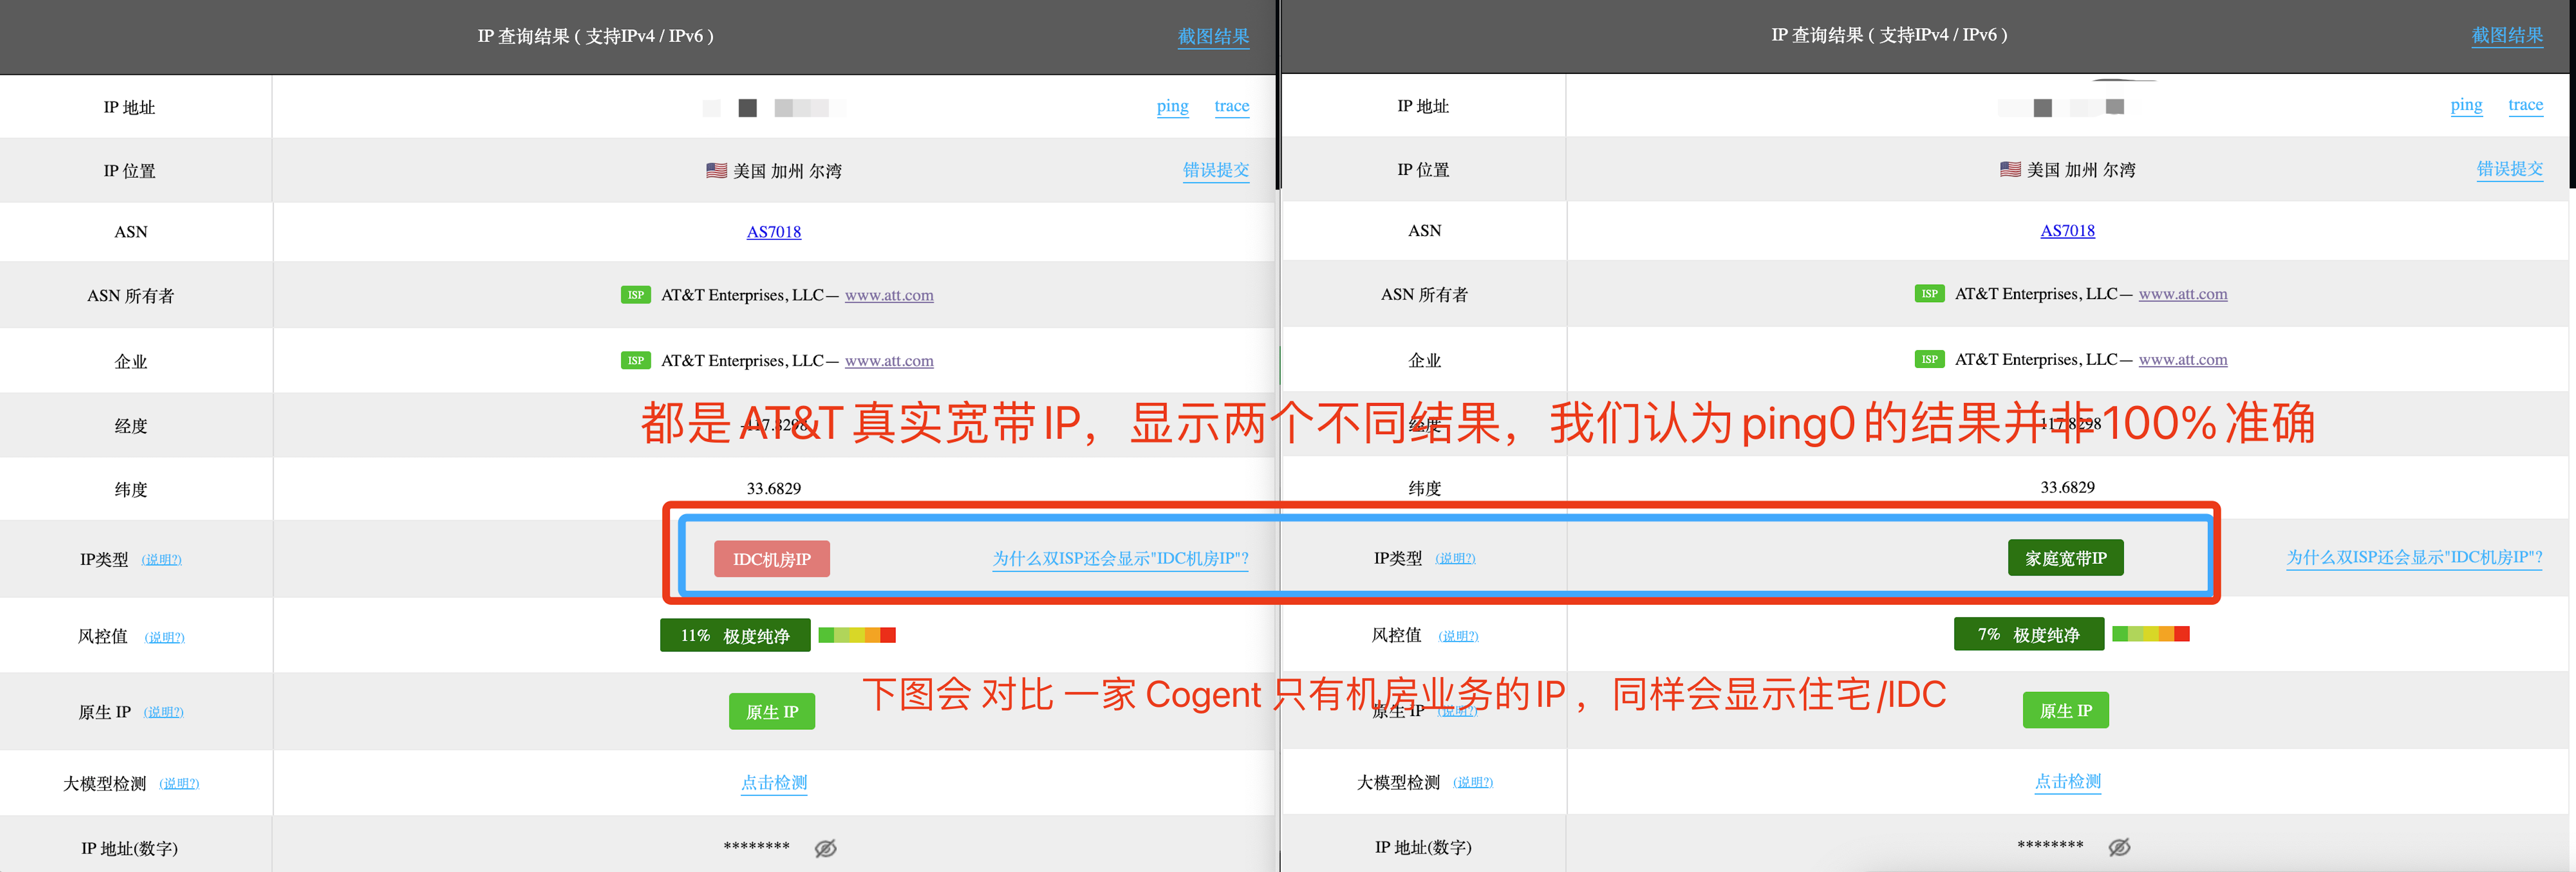The width and height of the screenshot is (2576, 872).
Task: Open www.att.com in right ASN 所有者 row
Action: click(2183, 294)
